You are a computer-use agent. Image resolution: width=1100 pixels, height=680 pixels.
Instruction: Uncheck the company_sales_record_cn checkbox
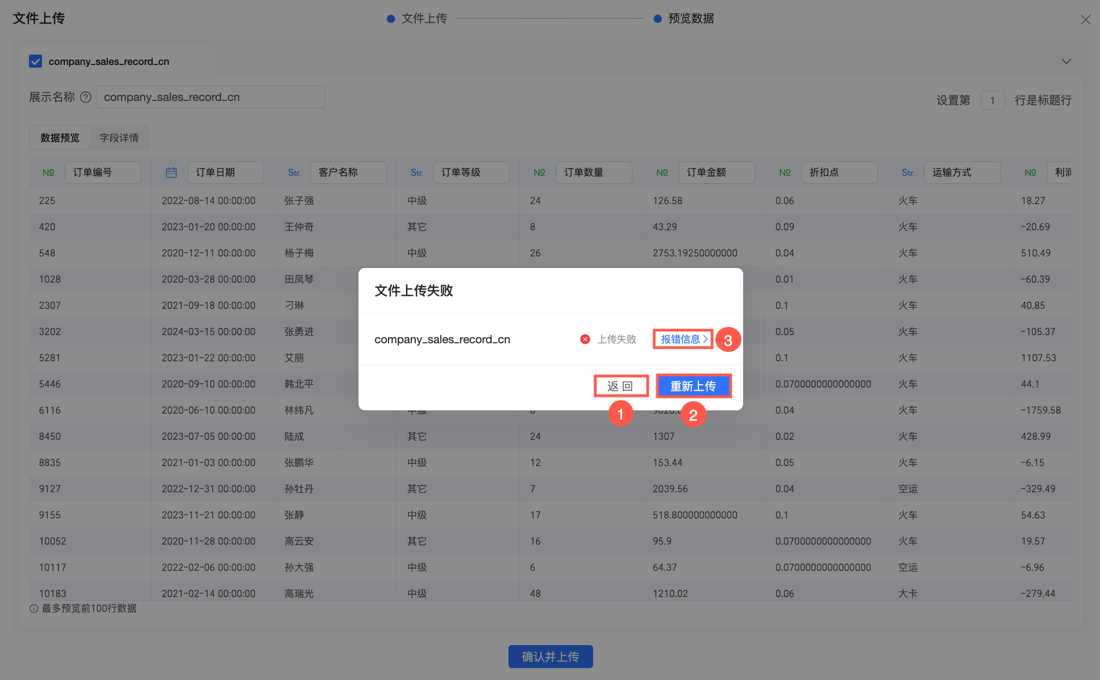point(35,61)
